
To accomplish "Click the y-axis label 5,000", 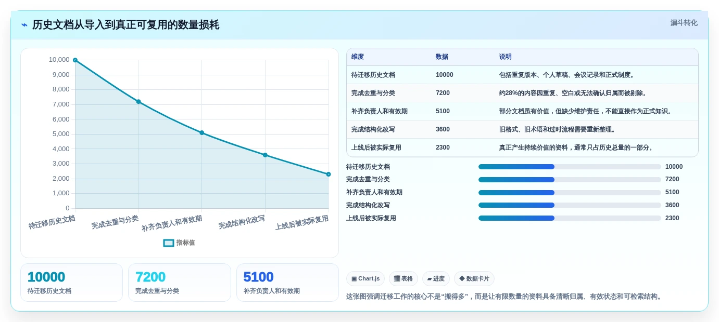I will click(x=61, y=134).
